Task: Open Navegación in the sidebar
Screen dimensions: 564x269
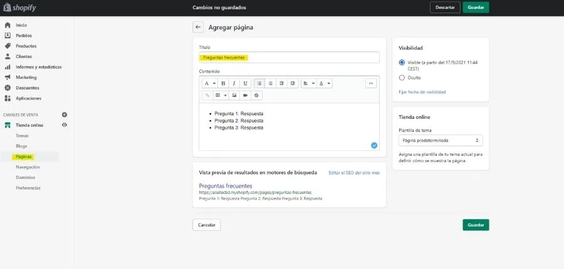Action: (x=28, y=167)
